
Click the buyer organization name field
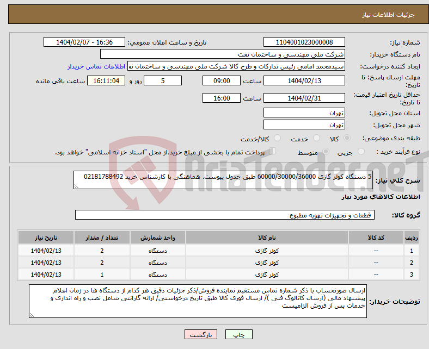[x=223, y=54]
